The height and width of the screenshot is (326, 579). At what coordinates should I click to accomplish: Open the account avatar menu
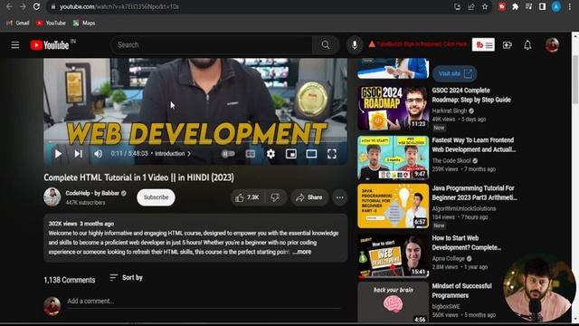552,45
